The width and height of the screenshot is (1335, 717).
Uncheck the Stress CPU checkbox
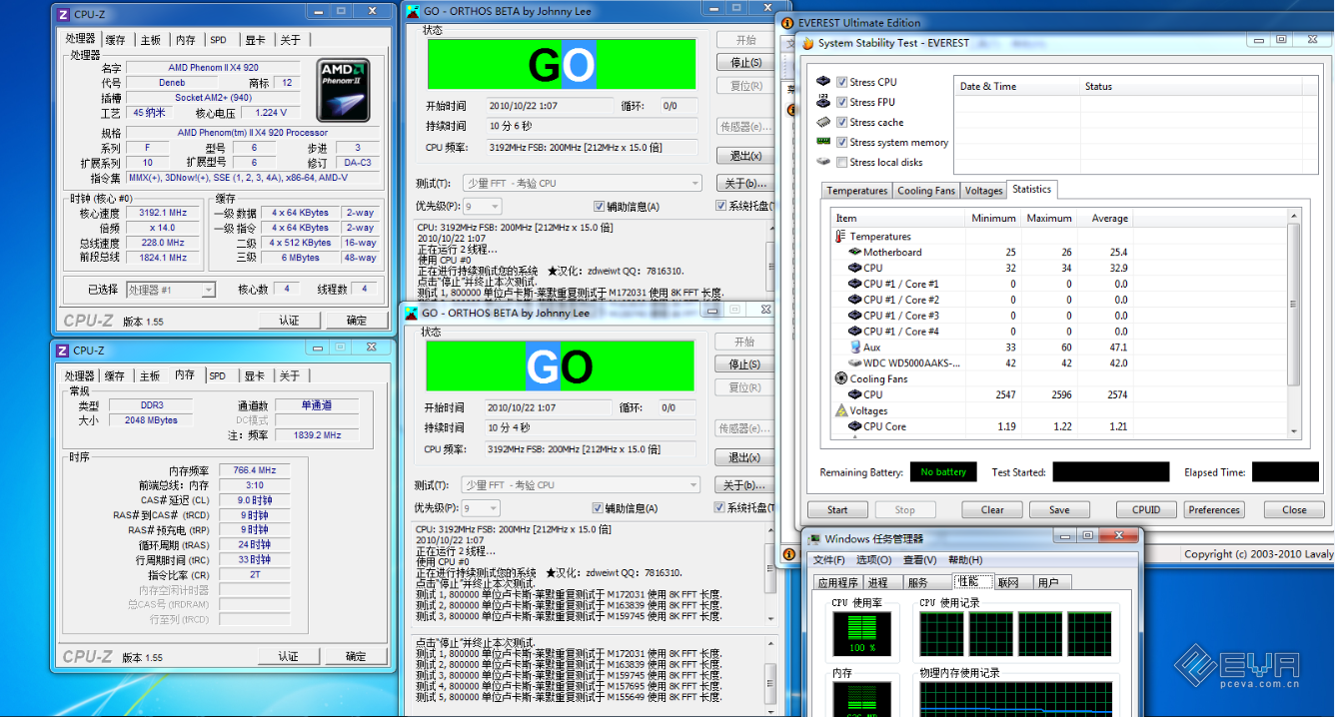[x=842, y=82]
